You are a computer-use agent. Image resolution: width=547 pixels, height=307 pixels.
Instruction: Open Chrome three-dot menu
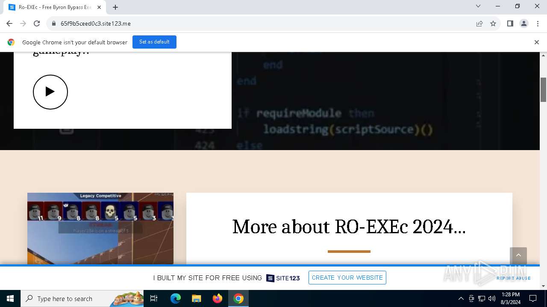[x=537, y=23]
